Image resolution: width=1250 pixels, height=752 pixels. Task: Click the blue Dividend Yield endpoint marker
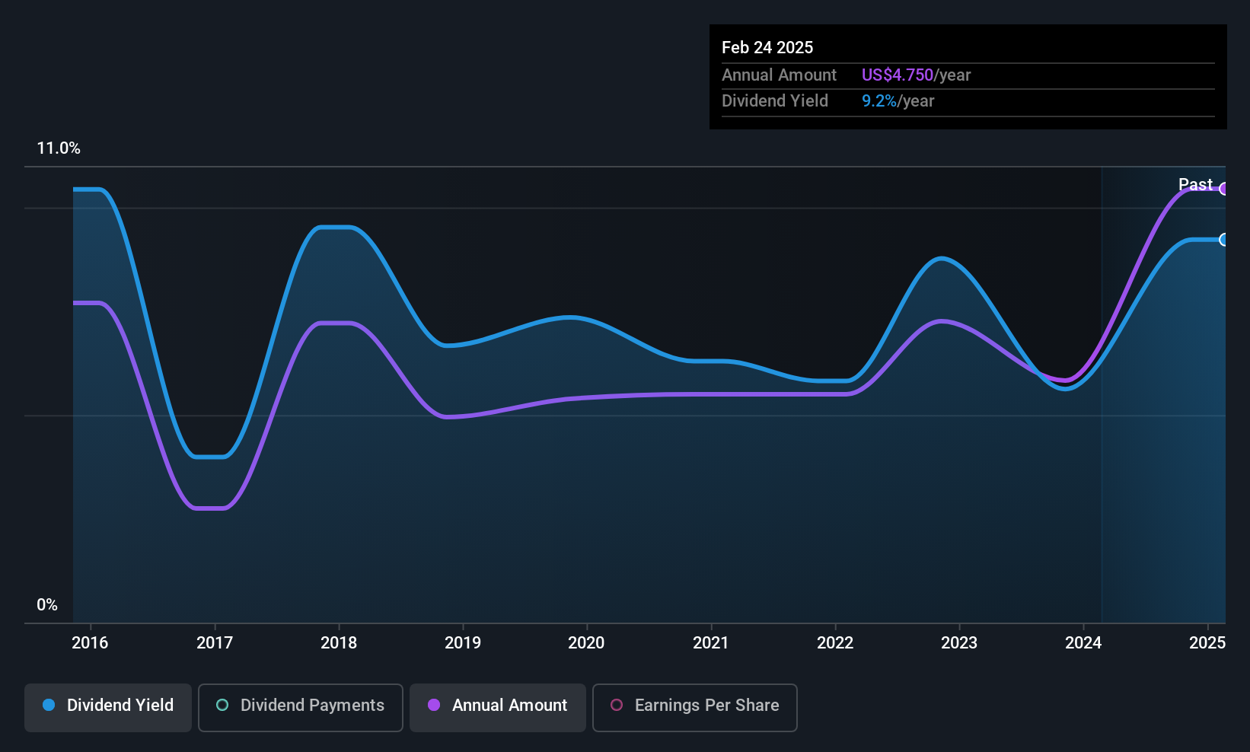click(x=1224, y=240)
